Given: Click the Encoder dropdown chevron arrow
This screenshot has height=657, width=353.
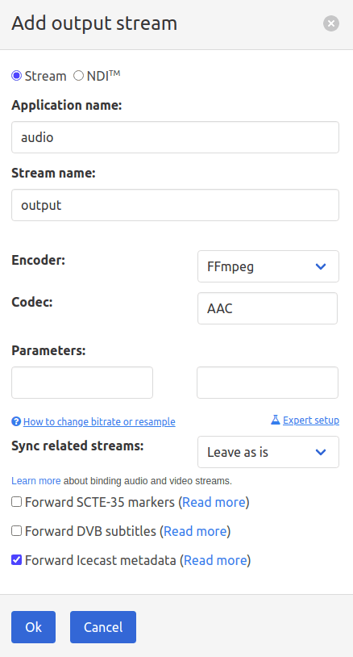Looking at the screenshot, I should (x=321, y=266).
